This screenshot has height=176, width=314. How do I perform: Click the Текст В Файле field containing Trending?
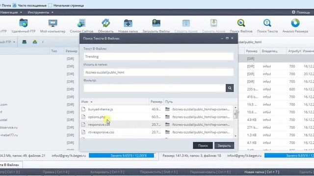click(x=158, y=57)
